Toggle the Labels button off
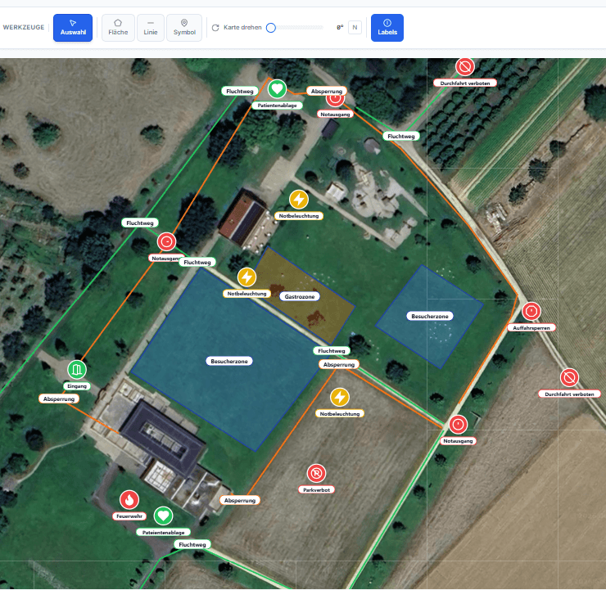This screenshot has height=590, width=606. [387, 28]
